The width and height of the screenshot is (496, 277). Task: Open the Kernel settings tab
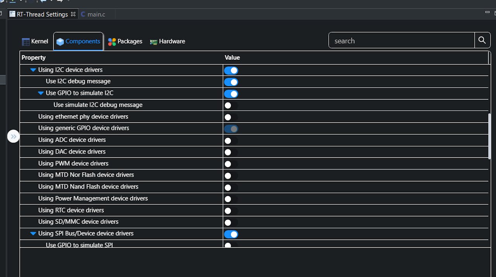coord(35,42)
